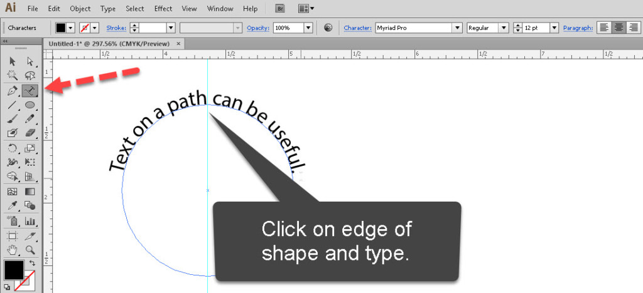Select the Shape Builder tool
The image size is (643, 293).
point(13,176)
